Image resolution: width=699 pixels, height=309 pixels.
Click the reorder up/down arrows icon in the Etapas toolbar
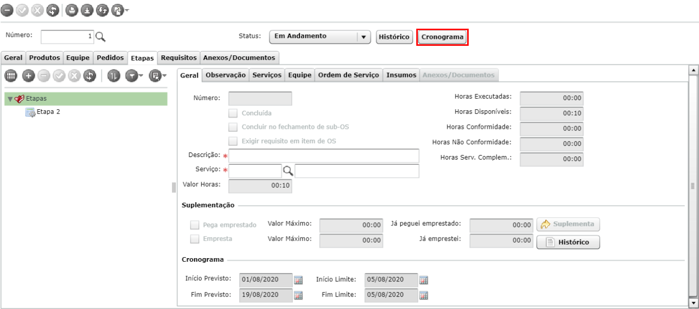click(113, 75)
